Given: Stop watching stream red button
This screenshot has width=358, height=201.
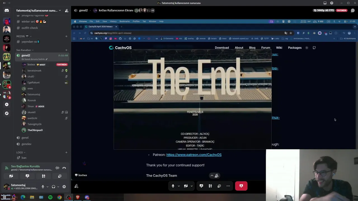Looking at the screenshot, I should click(x=241, y=186).
